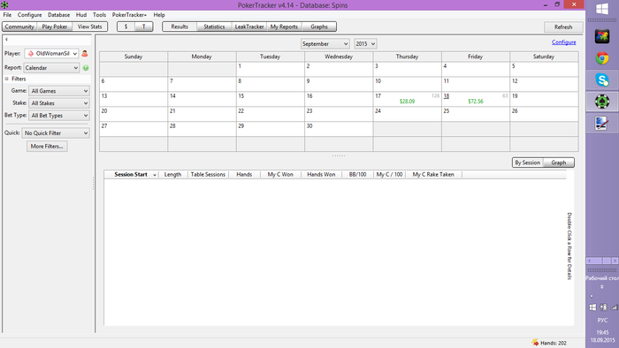Screen dimensions: 619x348
Task: Open the Stake filter dropdown
Action: click(x=59, y=103)
